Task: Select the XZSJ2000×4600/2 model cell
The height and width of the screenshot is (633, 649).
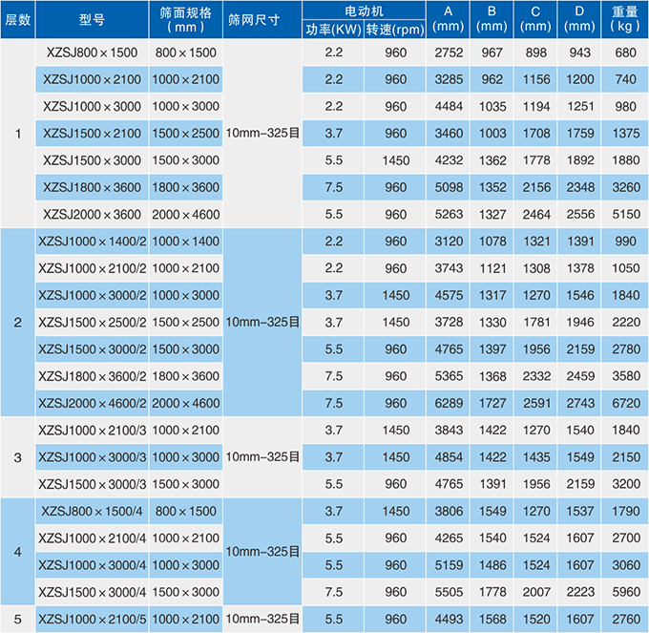Action: 91,404
